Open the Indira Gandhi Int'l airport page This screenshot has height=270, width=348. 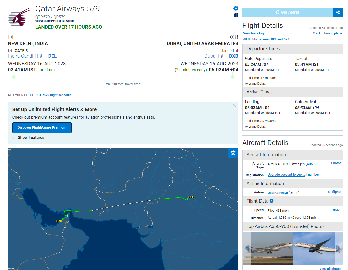coord(32,56)
